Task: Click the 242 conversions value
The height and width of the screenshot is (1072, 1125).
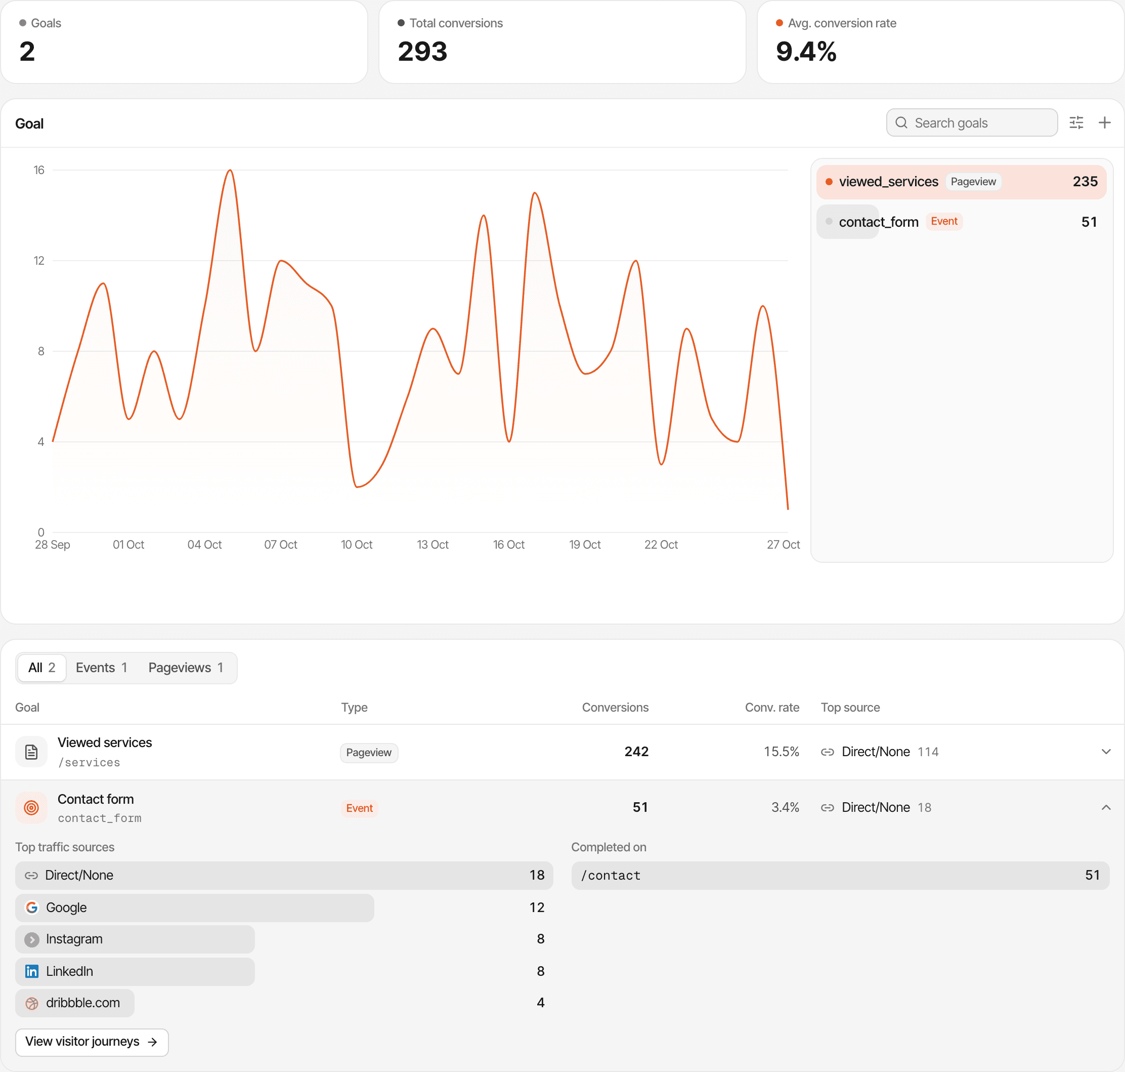Action: (x=636, y=752)
